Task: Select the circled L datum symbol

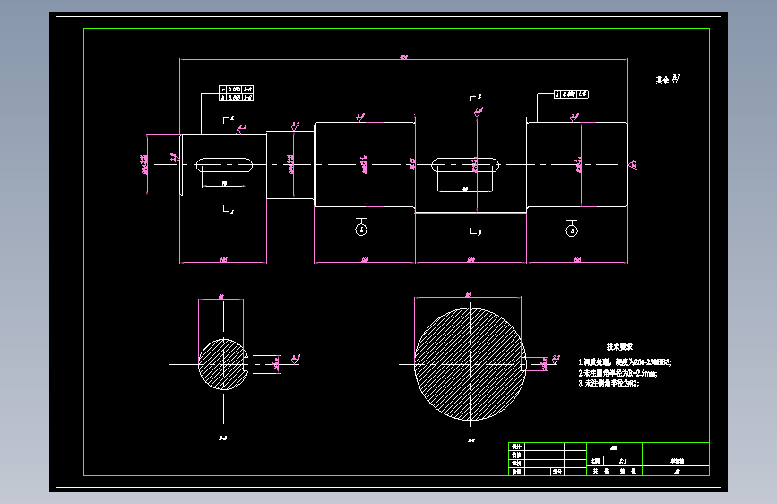Action: 361,230
